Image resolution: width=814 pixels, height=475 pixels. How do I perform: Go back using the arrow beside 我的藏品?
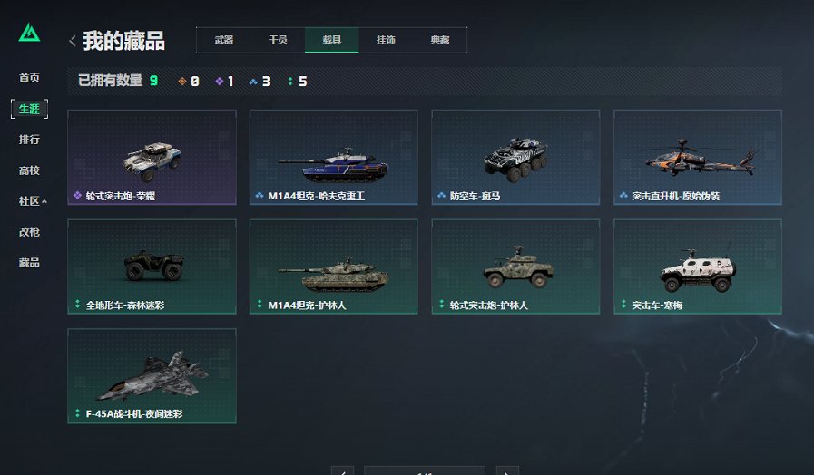pyautogui.click(x=73, y=41)
